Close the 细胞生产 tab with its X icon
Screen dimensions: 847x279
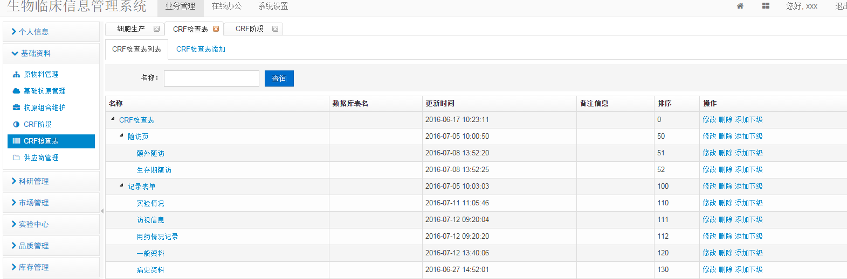click(156, 29)
